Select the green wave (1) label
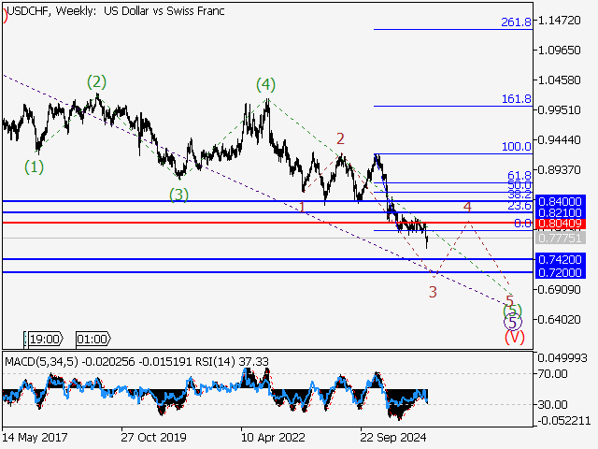 coord(34,167)
